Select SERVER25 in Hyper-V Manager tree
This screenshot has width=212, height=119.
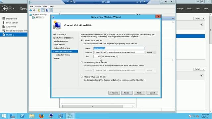(x=39, y=18)
